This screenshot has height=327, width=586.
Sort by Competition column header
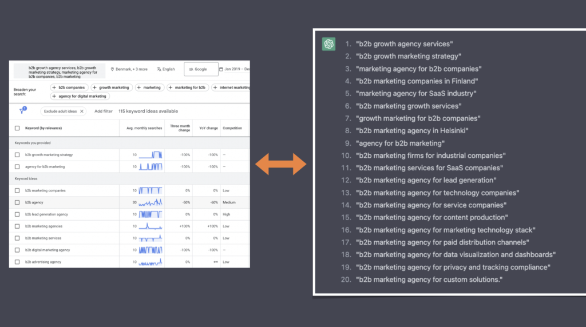[x=232, y=128]
